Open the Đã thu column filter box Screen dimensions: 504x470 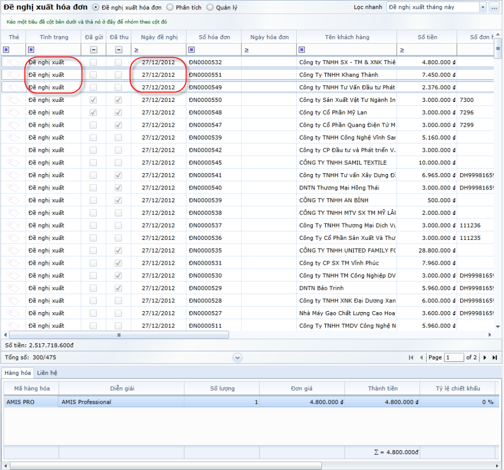(x=119, y=50)
